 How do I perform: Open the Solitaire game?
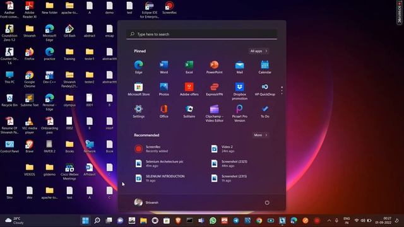point(189,112)
